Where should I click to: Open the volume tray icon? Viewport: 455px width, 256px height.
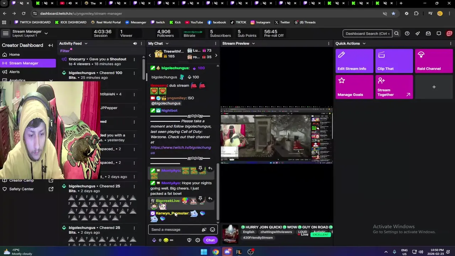coord(421,252)
